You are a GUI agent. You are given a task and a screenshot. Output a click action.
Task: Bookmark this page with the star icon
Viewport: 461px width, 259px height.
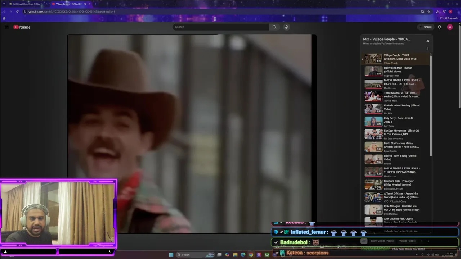[429, 12]
